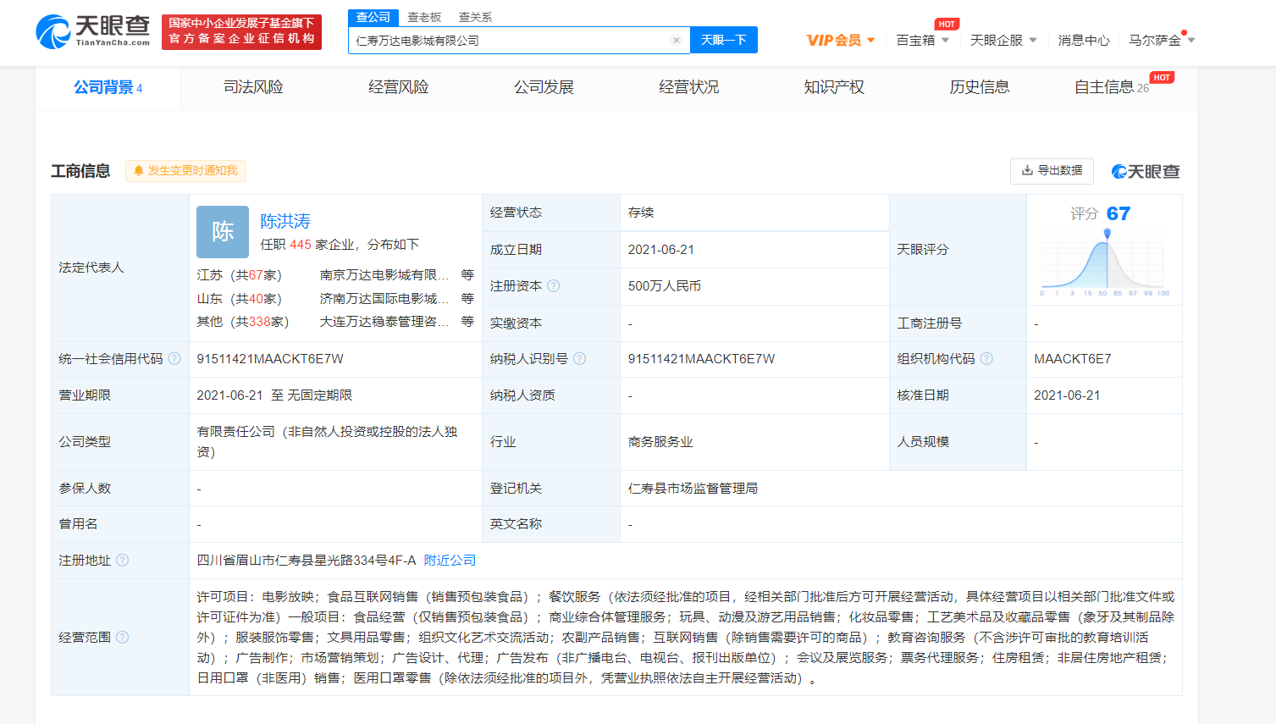Click help icon beside 统一社会信用代码
1276x724 pixels.
pos(174,359)
